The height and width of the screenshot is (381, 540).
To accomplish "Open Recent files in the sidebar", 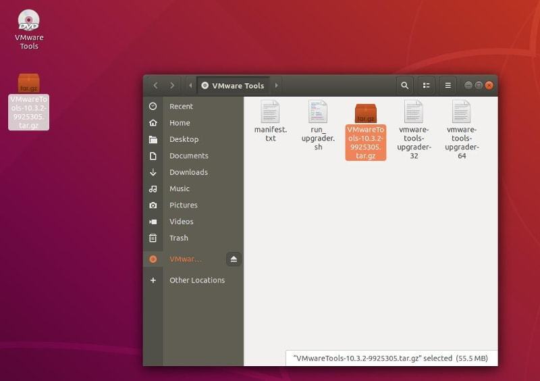I will tap(181, 107).
